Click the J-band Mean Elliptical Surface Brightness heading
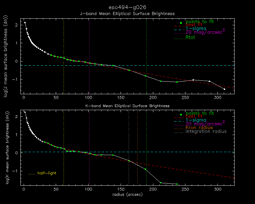The height and width of the screenshot is (204, 255). click(x=127, y=14)
